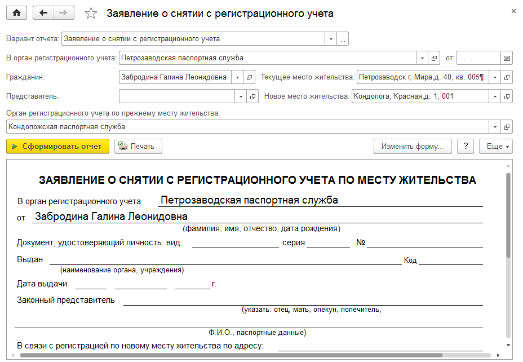Expand the Новое место жительства dropdown

pos(494,96)
